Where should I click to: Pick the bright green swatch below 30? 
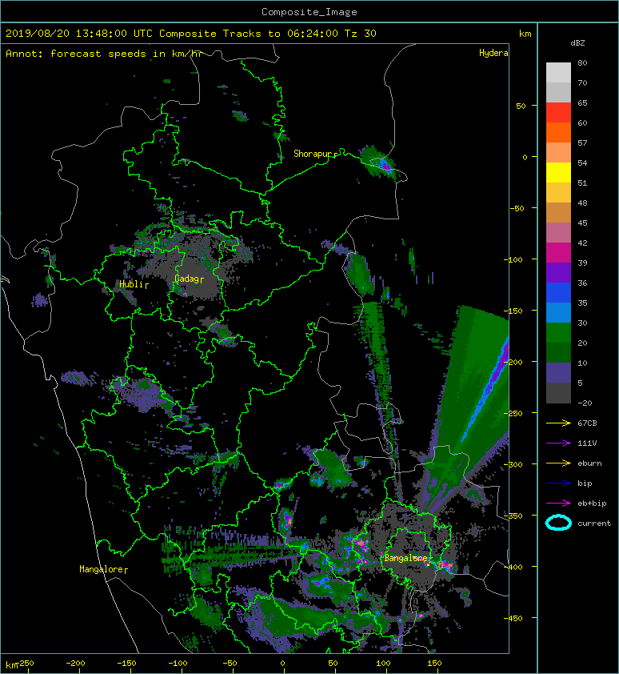click(x=558, y=333)
